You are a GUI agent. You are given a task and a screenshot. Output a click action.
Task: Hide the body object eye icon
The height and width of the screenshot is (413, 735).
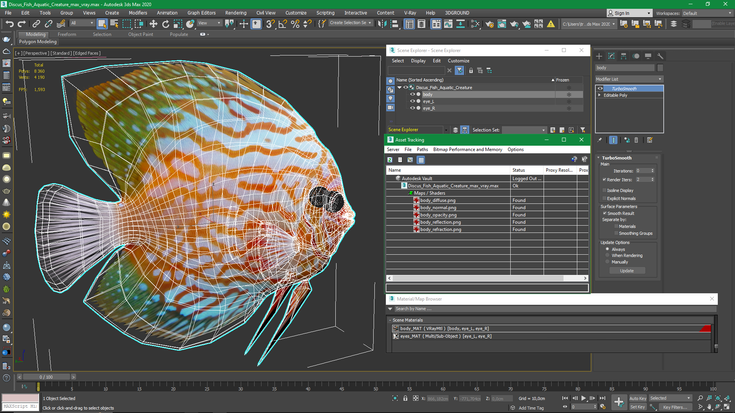click(x=412, y=94)
